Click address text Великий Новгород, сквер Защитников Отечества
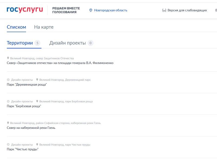 coord(42,58)
